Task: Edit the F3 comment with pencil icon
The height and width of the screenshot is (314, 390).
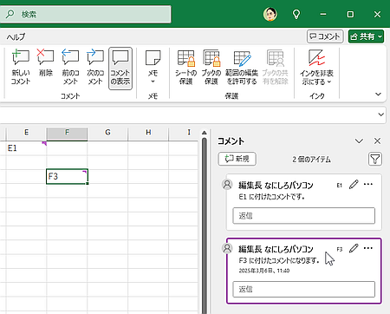Action: tap(354, 248)
